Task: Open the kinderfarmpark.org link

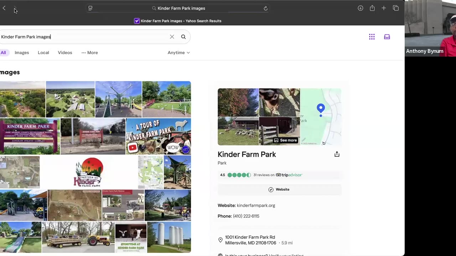Action: coord(256,206)
